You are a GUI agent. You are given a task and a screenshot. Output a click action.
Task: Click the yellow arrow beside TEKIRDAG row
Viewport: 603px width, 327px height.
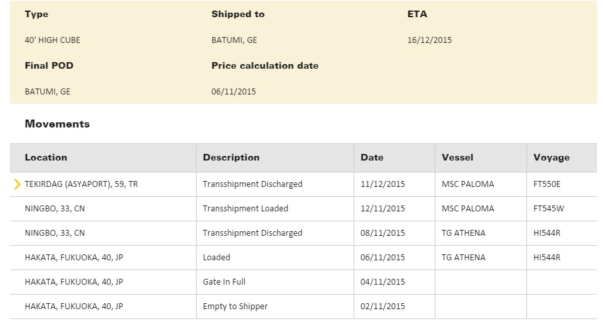17,184
